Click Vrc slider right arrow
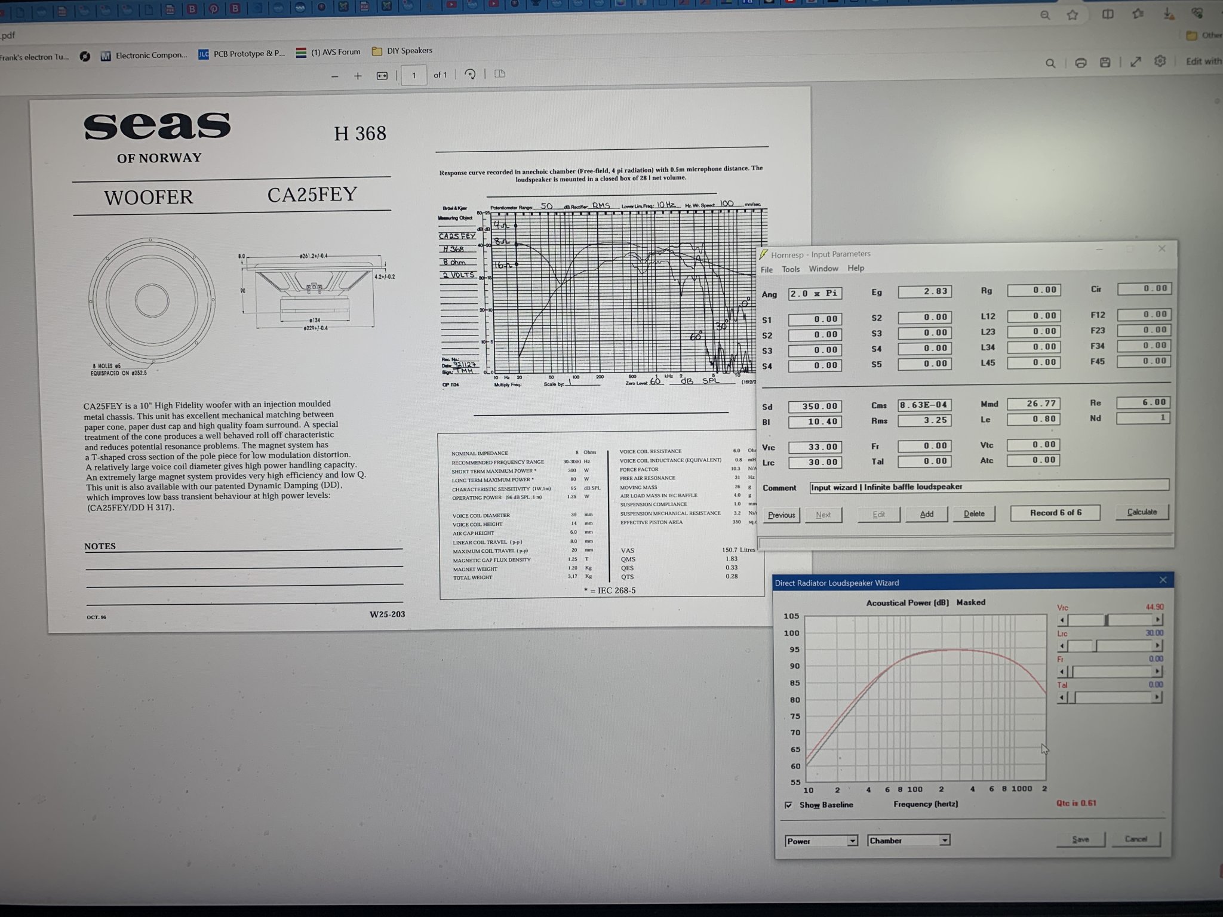Viewport: 1223px width, 917px height. [x=1157, y=620]
